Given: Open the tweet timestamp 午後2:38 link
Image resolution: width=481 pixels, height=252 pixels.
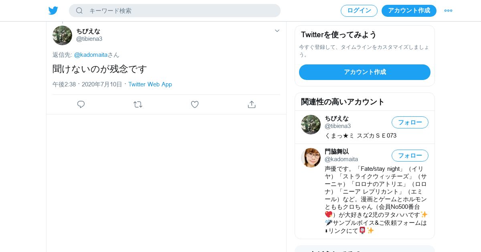Looking at the screenshot, I should (64, 84).
